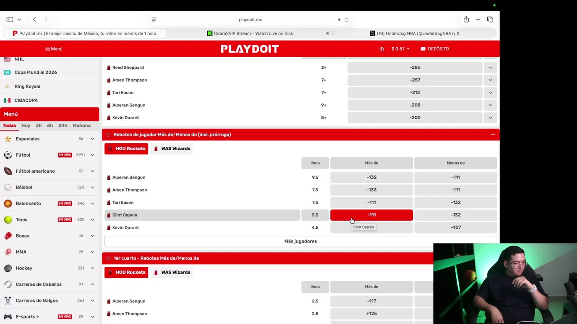
Task: Favorite the 1er cuarto Rebotes star
Action: pos(108,258)
